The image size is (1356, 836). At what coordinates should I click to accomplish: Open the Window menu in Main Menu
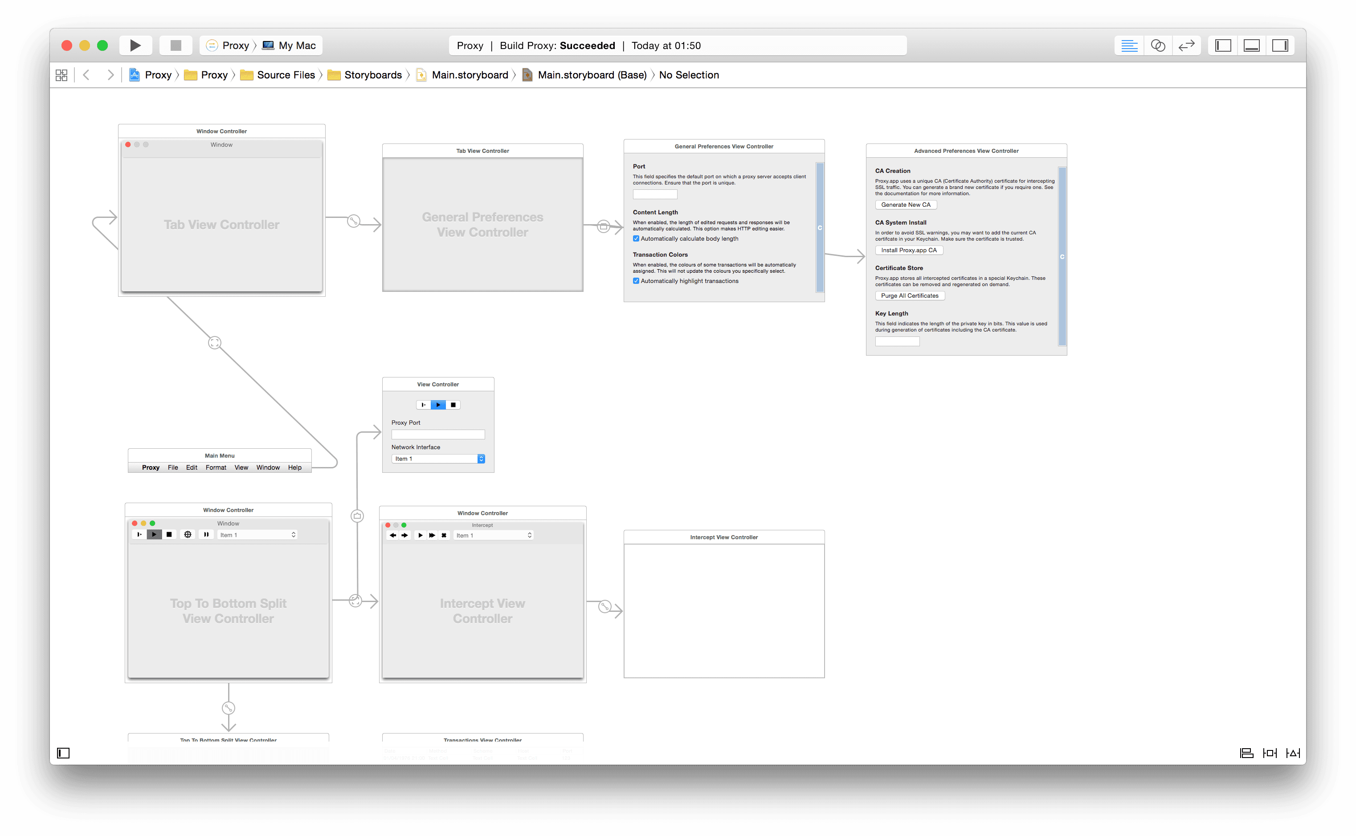pyautogui.click(x=268, y=468)
